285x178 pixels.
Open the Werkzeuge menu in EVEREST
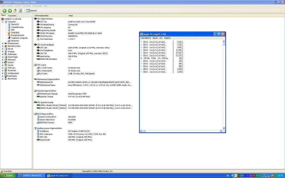[x=37, y=6]
